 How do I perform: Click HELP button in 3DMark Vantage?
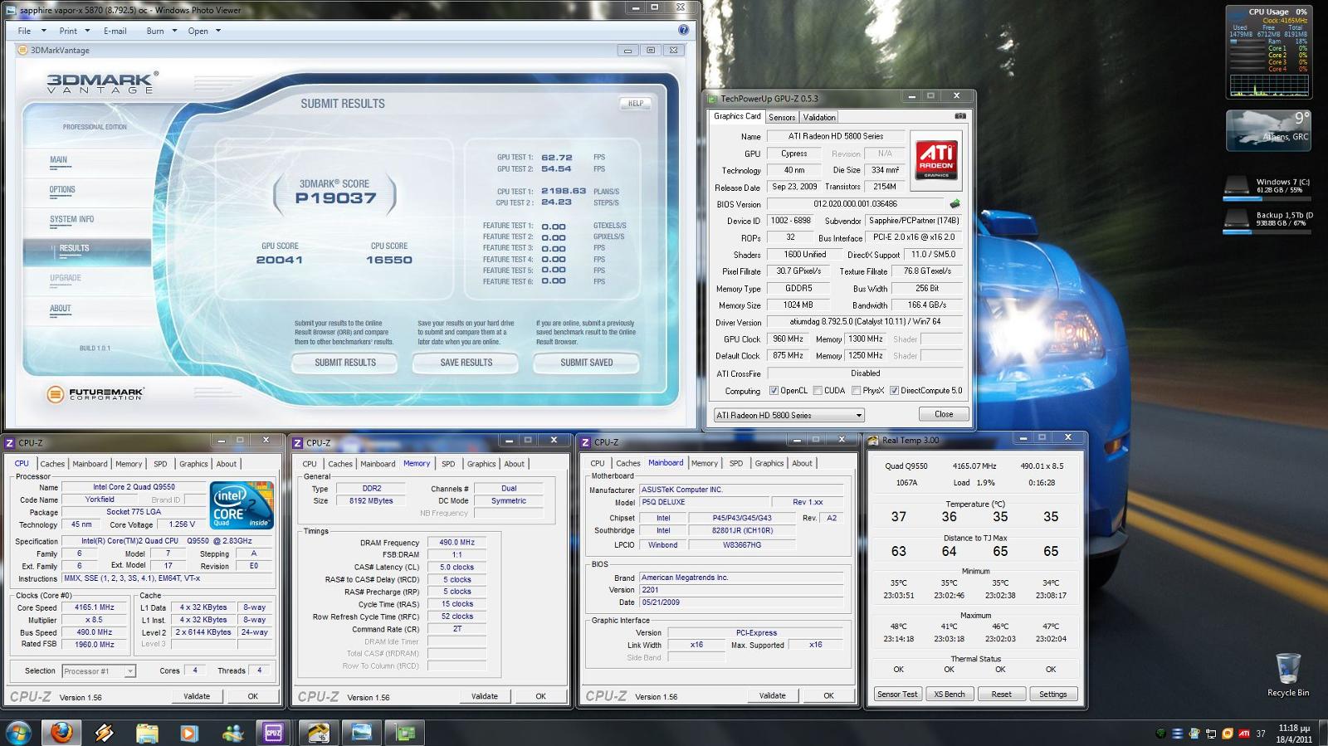(636, 104)
